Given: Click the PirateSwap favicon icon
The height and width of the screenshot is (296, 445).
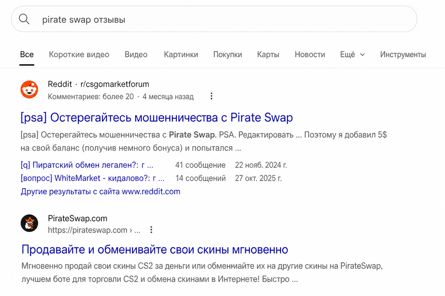Looking at the screenshot, I should coord(29,223).
